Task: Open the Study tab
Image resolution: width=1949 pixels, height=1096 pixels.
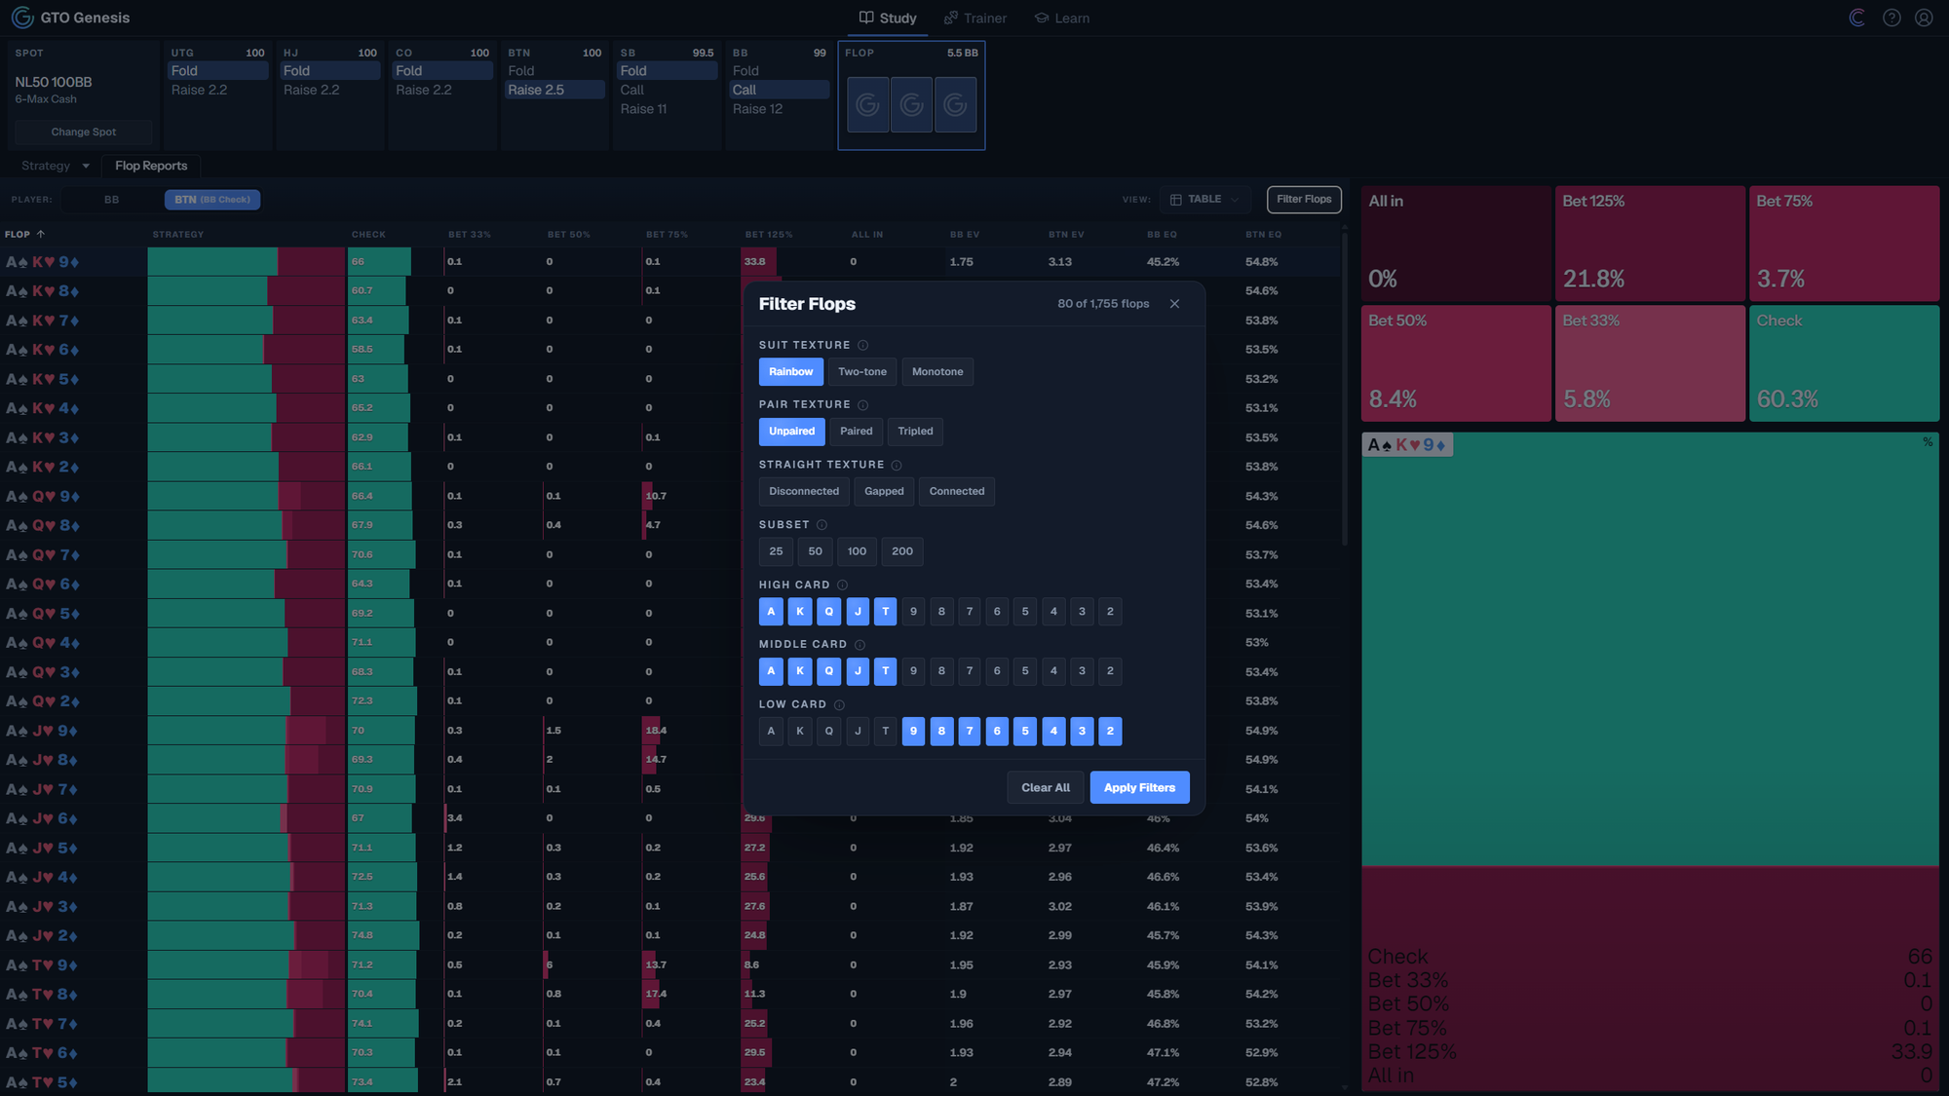Action: click(x=888, y=18)
